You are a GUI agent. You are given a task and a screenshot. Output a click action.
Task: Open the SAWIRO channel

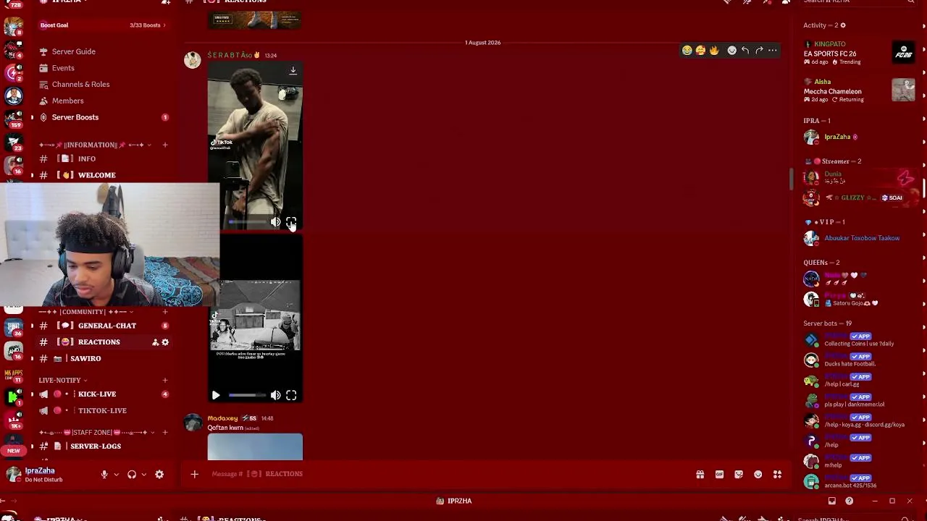(x=85, y=359)
